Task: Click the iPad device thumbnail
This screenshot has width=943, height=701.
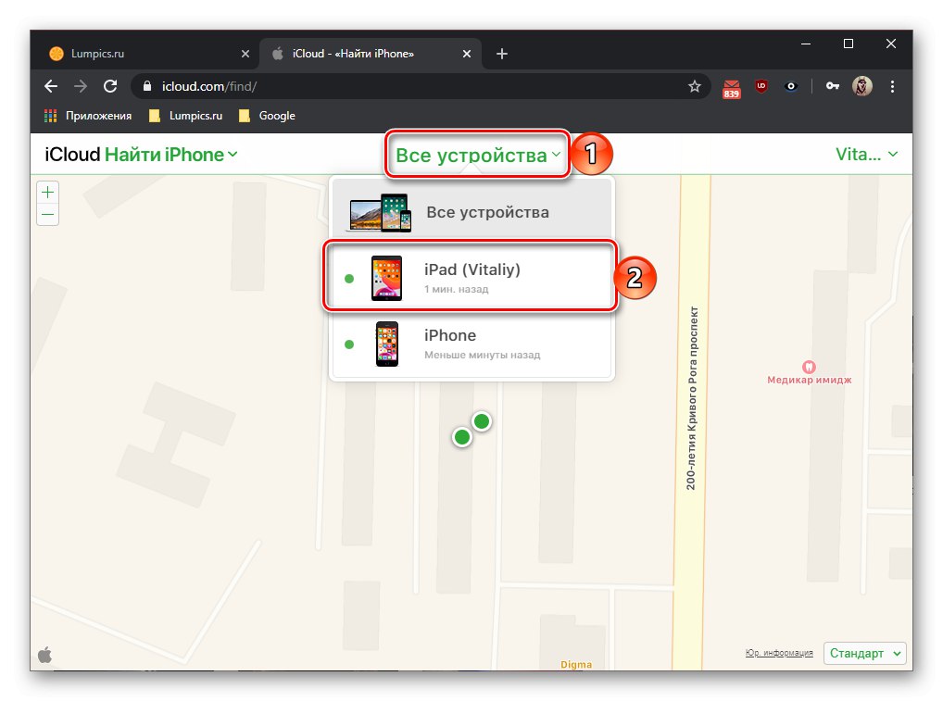Action: (386, 278)
